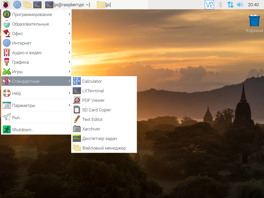Expand arrow next to Программирование

69,14
